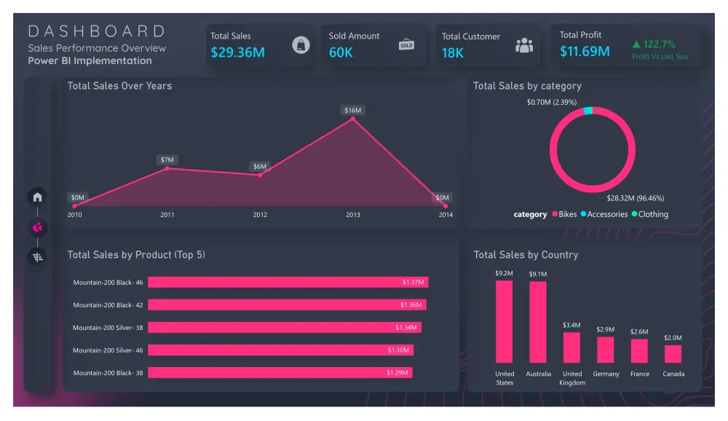Select the France column
The image size is (728, 421).
[x=639, y=351]
